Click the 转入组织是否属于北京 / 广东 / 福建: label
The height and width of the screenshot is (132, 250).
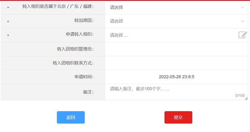pos(58,6)
